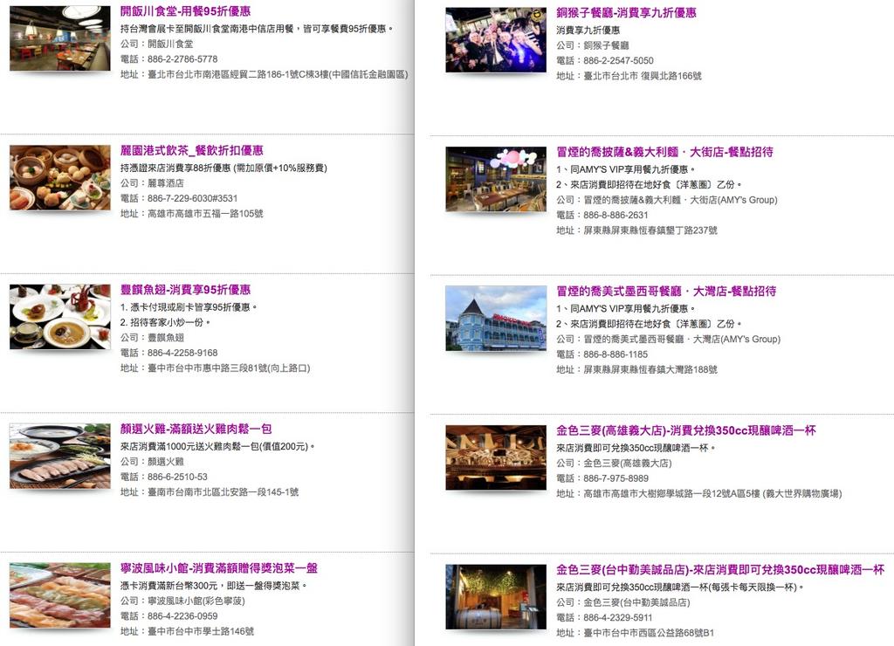Click the 麗園港式飲茶 dim sum thumbnail

[x=60, y=177]
